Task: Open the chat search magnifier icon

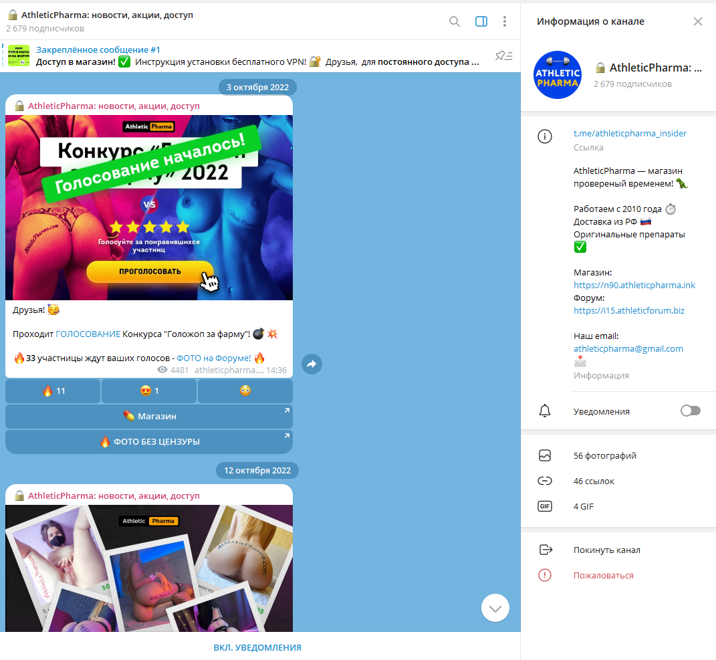Action: 455,21
